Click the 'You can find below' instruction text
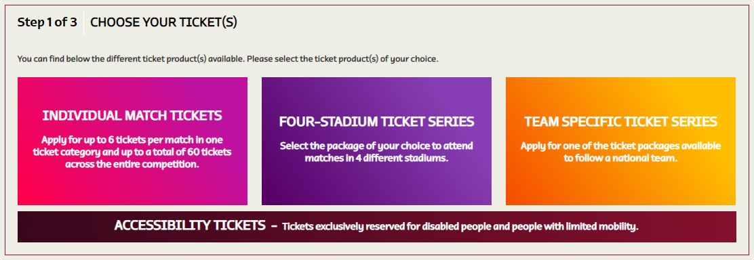The image size is (754, 260). click(228, 60)
